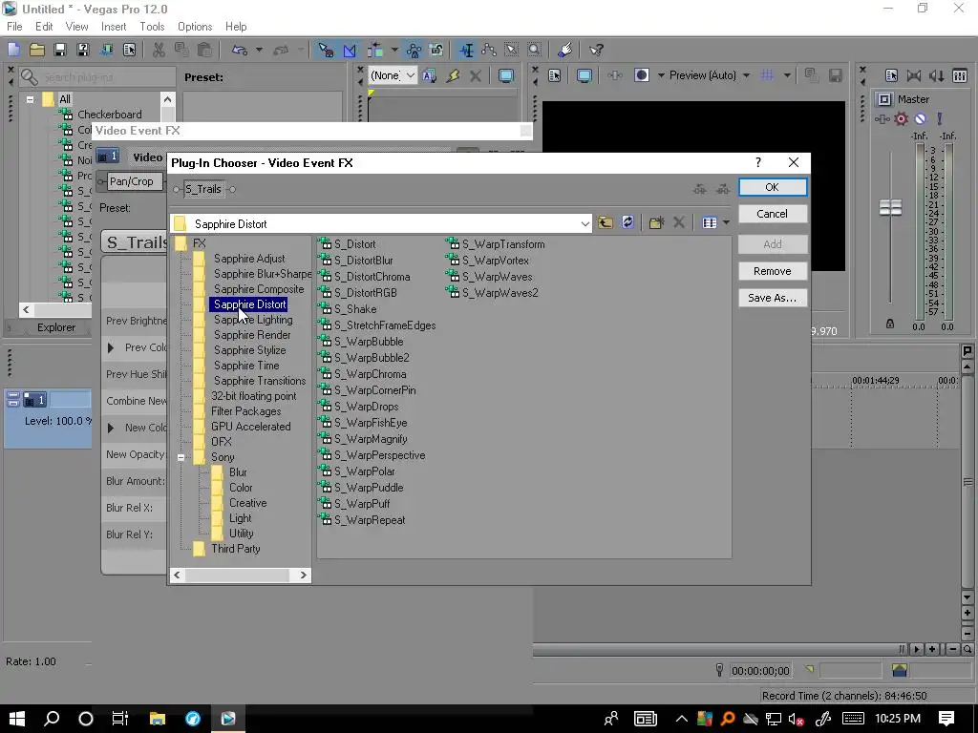Click the timeline timecode 00:00:00;00 field
978x733 pixels.
(x=760, y=671)
